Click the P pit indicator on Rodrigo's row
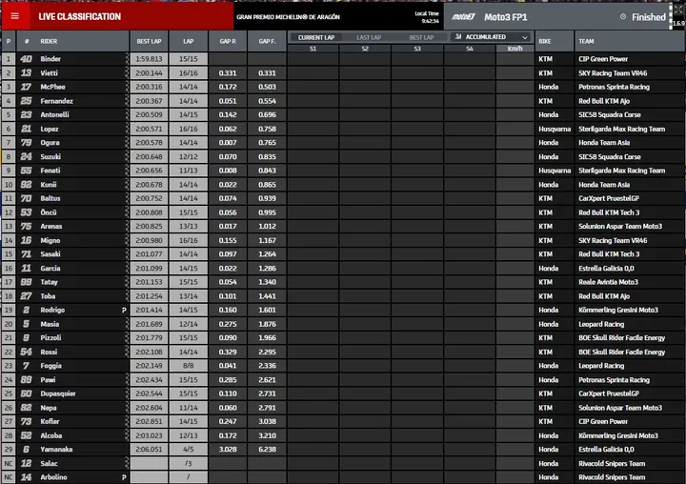 point(124,310)
